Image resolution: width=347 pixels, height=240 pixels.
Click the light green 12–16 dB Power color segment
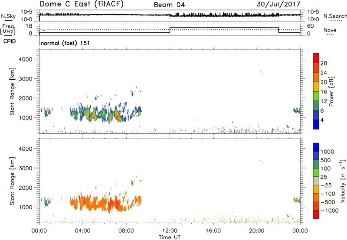pos(316,96)
